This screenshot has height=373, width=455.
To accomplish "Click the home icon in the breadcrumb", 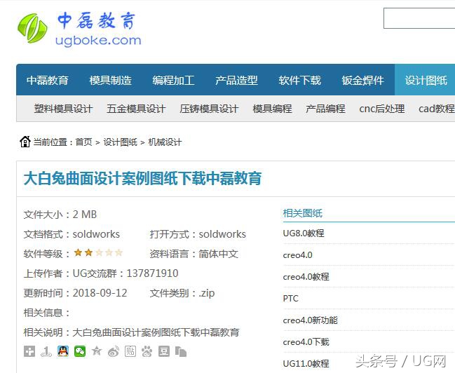I will pyautogui.click(x=25, y=142).
